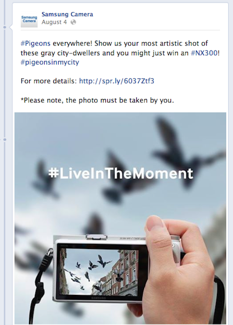The width and height of the screenshot is (233, 325).
Task: Follow the #NX300 hashtag
Action: [204, 53]
